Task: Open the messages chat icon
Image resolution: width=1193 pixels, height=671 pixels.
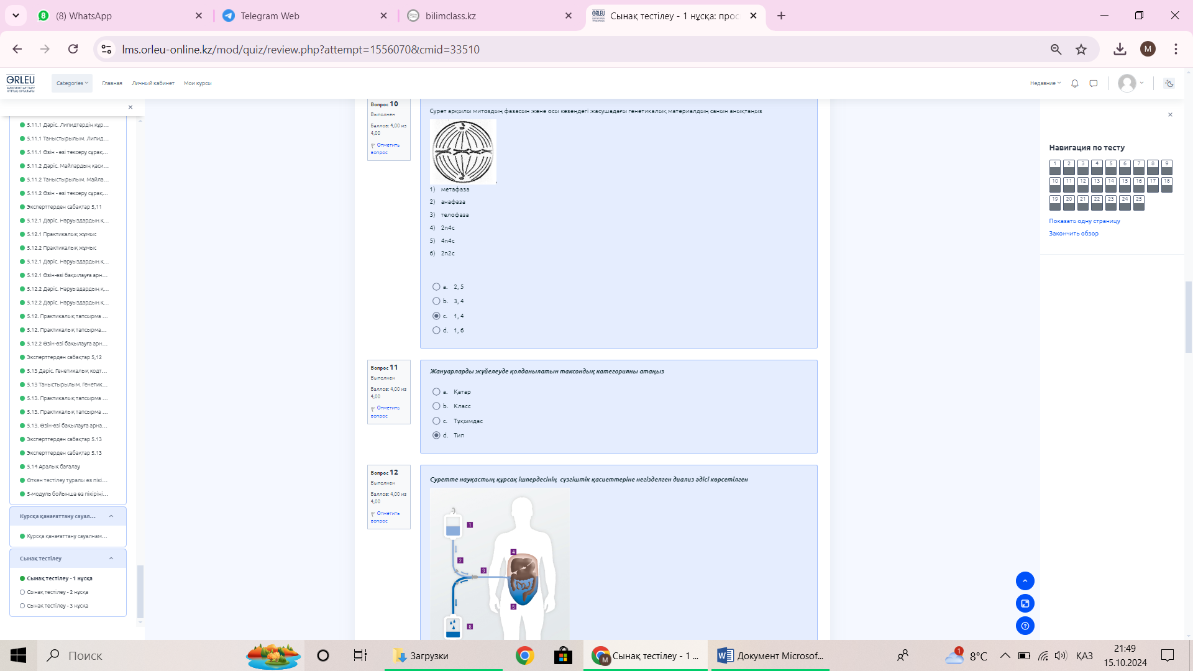Action: (x=1094, y=83)
